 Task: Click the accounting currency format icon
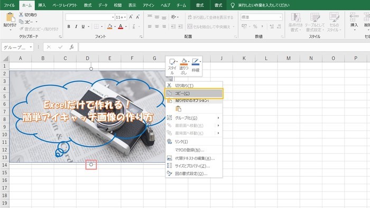click(244, 26)
